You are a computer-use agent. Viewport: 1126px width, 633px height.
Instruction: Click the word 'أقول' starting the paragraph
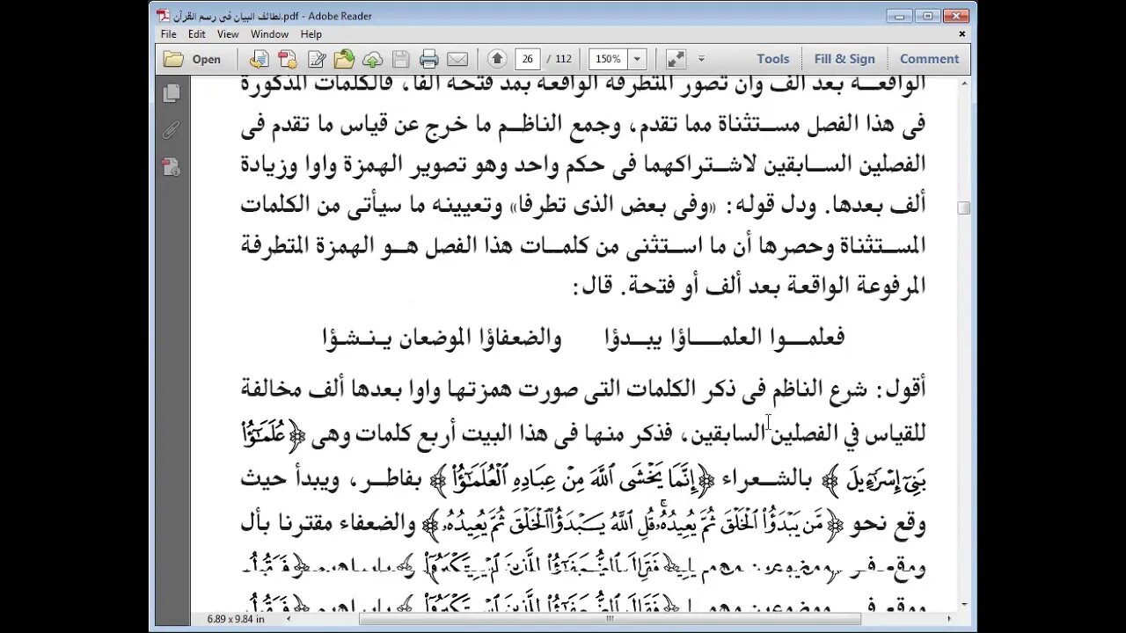click(902, 389)
